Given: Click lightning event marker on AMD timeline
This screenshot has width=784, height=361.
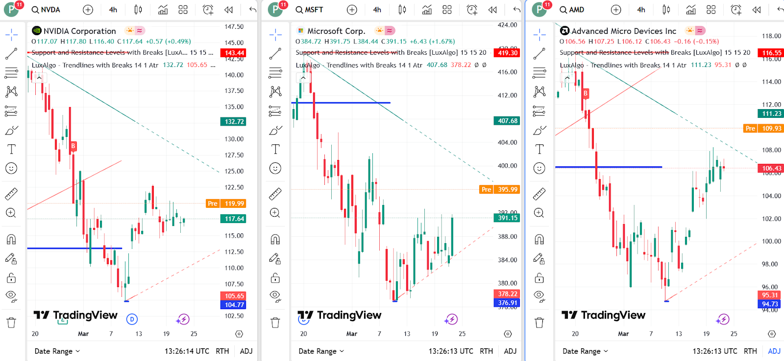Looking at the screenshot, I should (723, 319).
